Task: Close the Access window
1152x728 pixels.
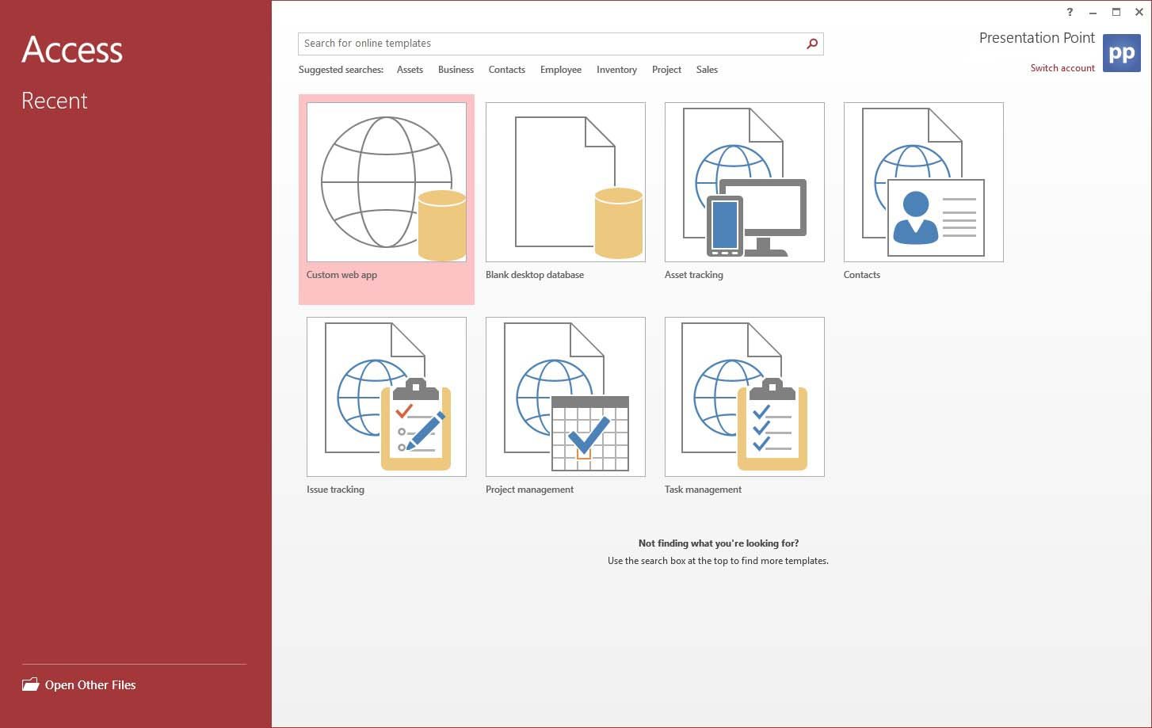Action: point(1139,12)
